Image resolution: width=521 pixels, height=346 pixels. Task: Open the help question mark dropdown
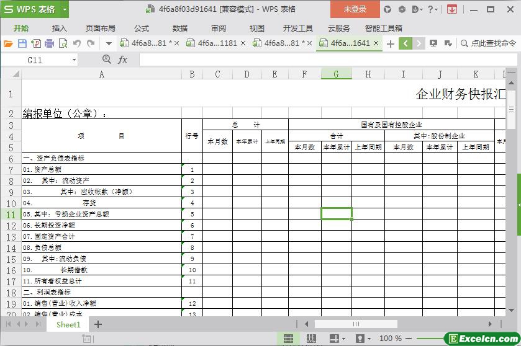coord(432,9)
